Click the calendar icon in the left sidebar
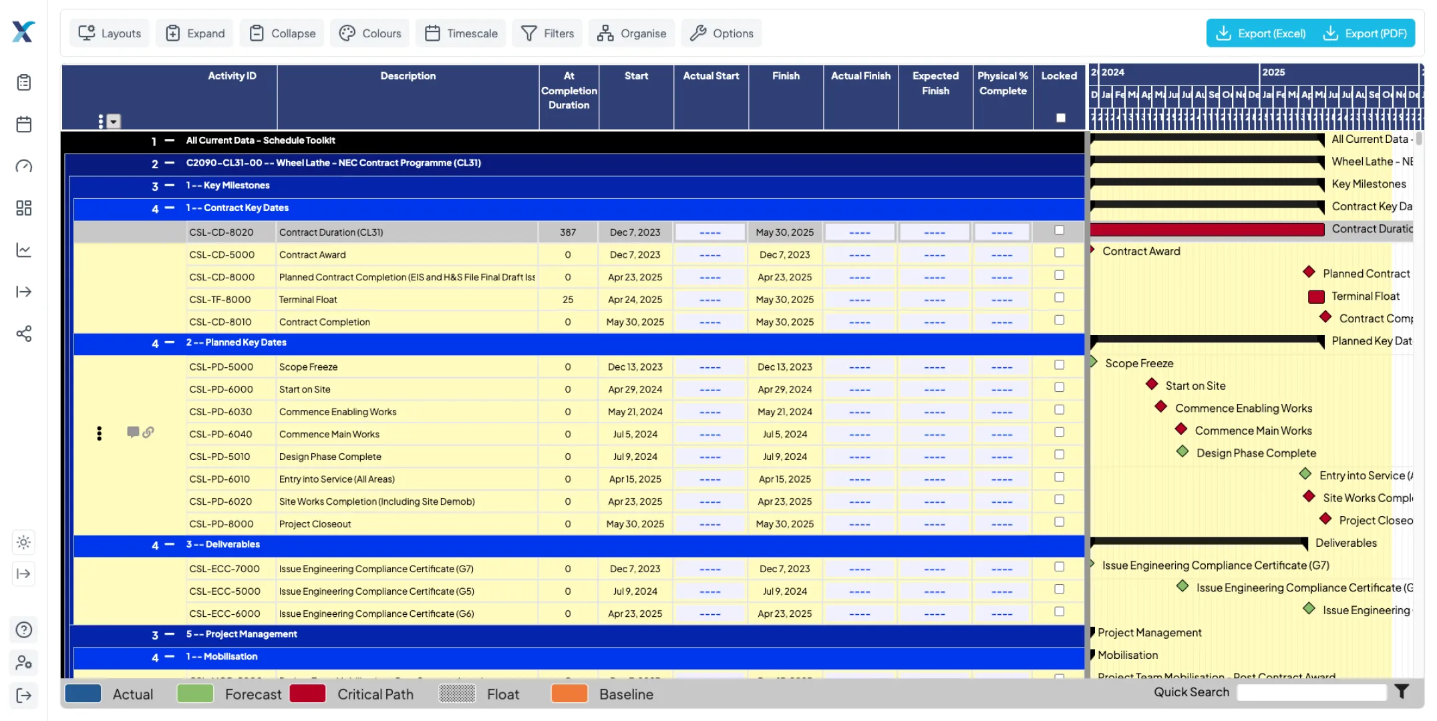Viewport: 1437px width, 721px height. pyautogui.click(x=24, y=124)
